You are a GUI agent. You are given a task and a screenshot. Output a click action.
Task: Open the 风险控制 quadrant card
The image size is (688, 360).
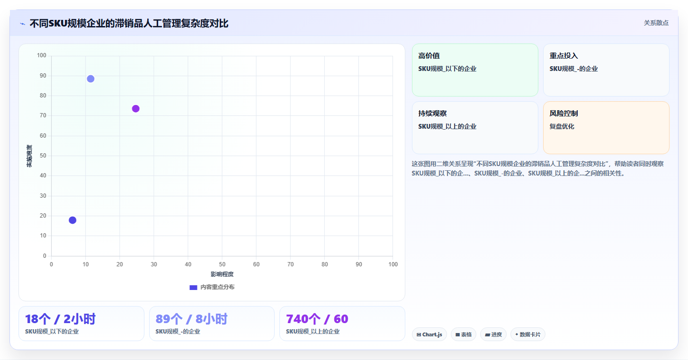[x=606, y=128]
